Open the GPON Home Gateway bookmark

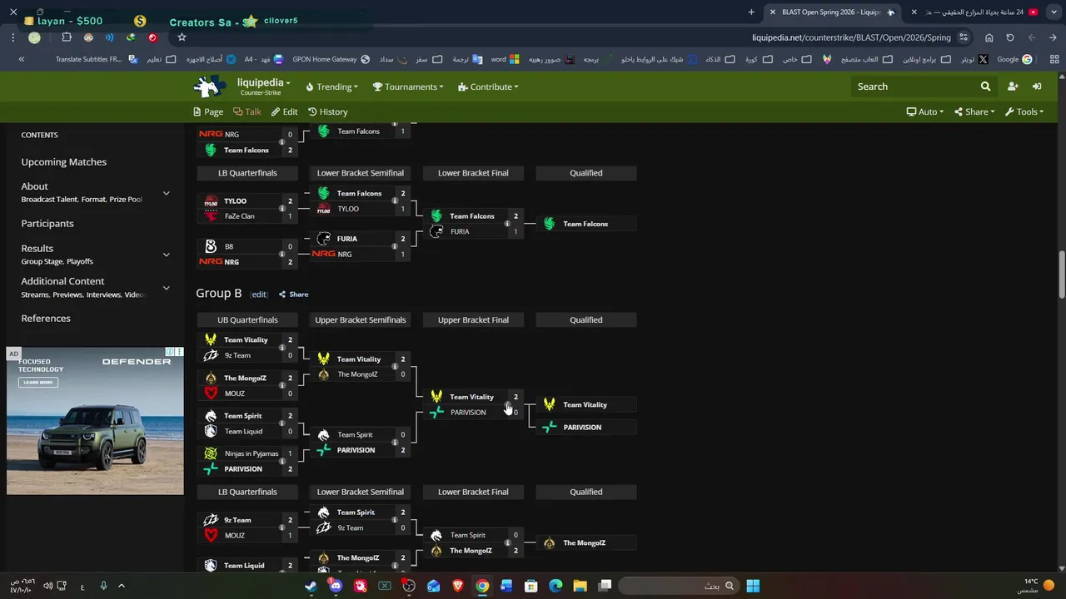pyautogui.click(x=331, y=59)
